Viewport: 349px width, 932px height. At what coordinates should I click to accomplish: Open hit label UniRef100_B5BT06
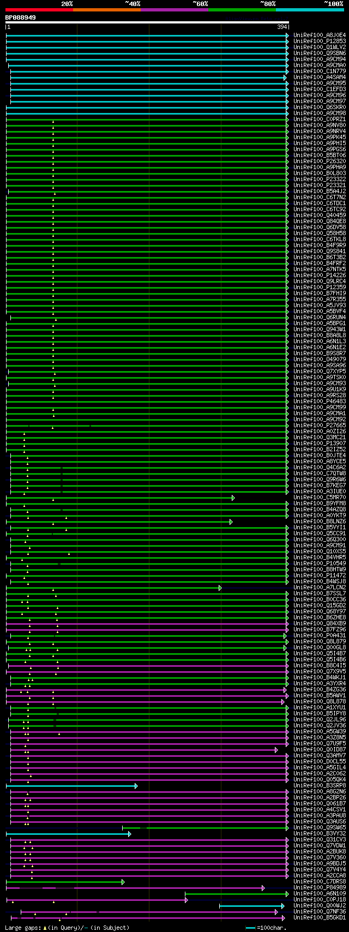click(320, 155)
